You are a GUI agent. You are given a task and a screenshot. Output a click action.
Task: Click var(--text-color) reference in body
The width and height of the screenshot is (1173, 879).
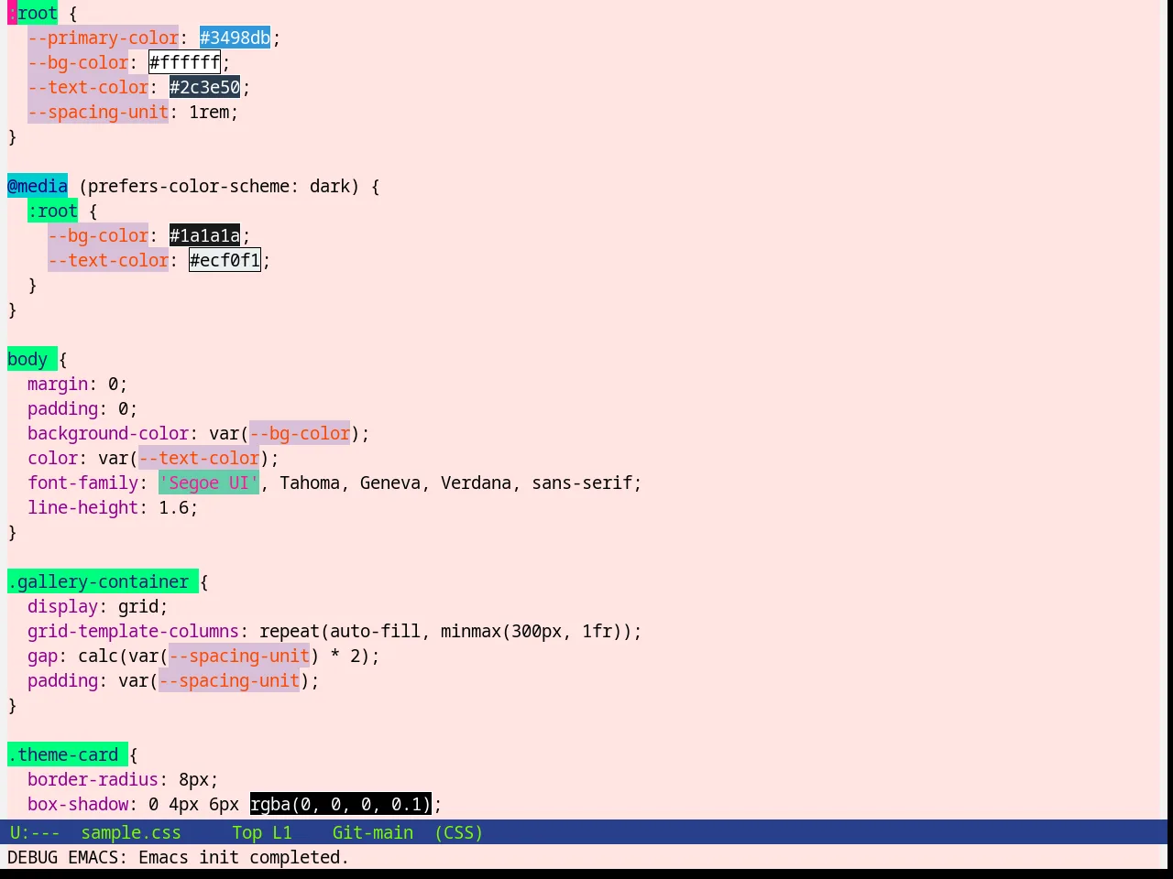pyautogui.click(x=183, y=458)
